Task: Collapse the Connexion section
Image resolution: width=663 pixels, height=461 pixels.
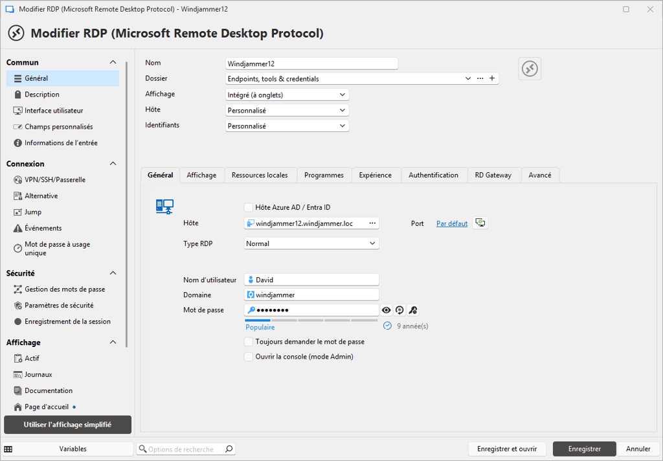Action: [x=113, y=163]
